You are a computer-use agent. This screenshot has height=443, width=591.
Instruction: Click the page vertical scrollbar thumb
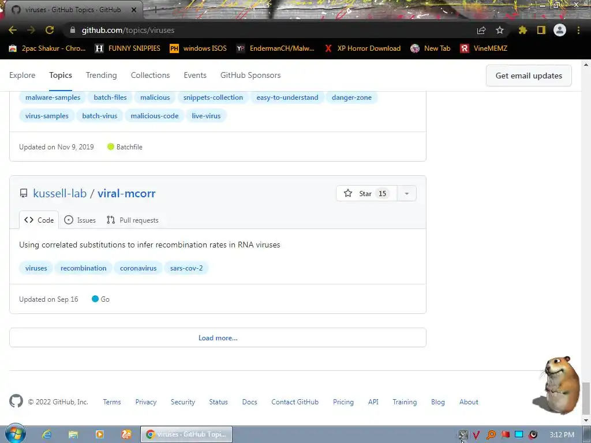tap(586, 397)
